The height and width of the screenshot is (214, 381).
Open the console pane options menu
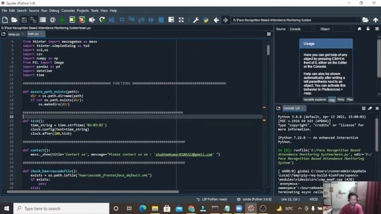[x=377, y=108]
